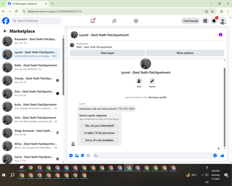The height and width of the screenshot is (186, 232).
Task: Open Windows taskbar search
Action: (x=12, y=175)
